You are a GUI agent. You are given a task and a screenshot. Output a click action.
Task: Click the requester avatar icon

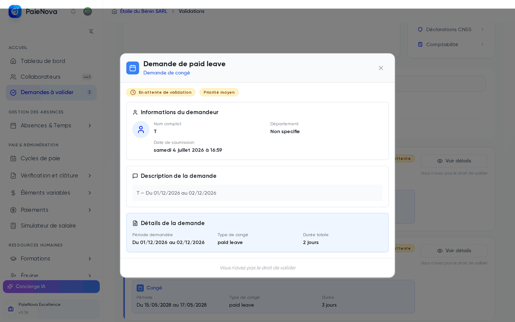click(x=141, y=130)
